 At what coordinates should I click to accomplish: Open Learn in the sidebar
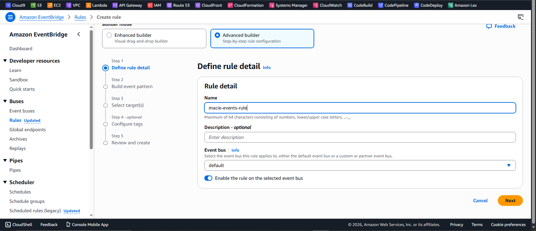[15, 70]
